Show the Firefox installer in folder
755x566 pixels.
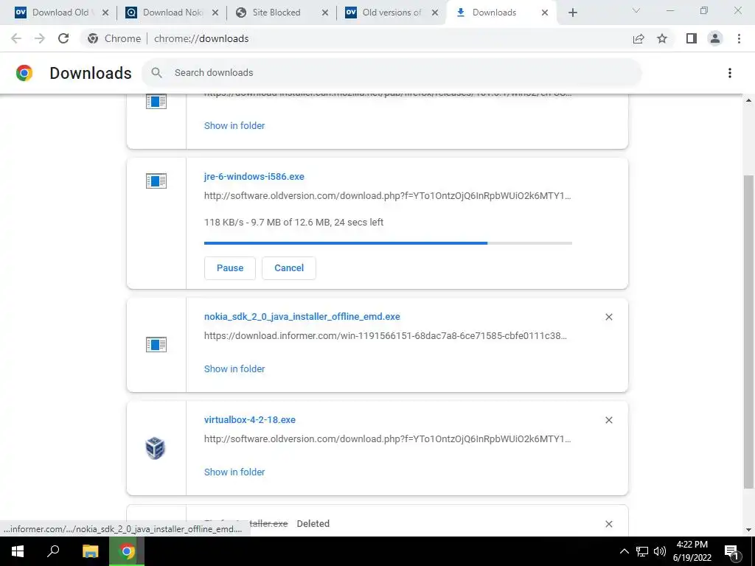(234, 125)
